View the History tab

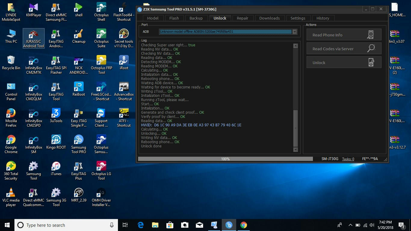pyautogui.click(x=323, y=18)
